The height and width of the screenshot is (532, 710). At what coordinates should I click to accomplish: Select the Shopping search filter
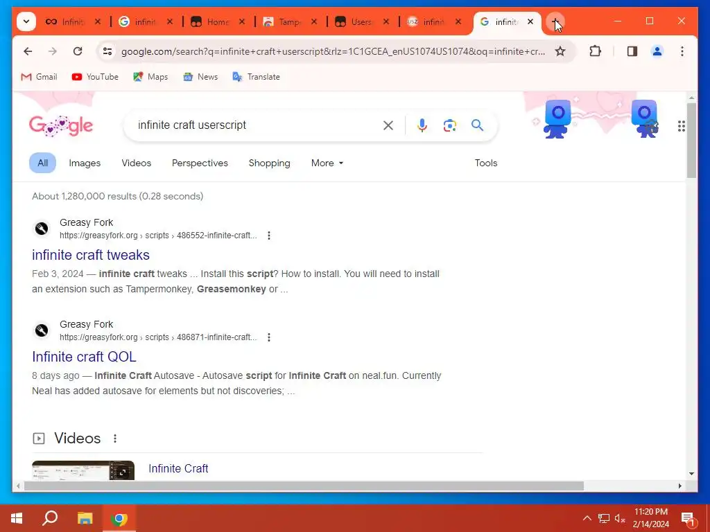270,163
